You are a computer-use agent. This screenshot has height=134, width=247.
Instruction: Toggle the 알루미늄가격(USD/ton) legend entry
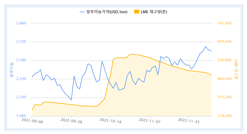click(x=103, y=12)
